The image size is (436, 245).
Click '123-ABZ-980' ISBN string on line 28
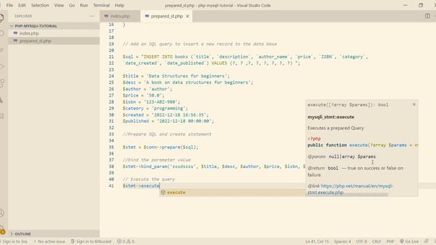point(162,101)
